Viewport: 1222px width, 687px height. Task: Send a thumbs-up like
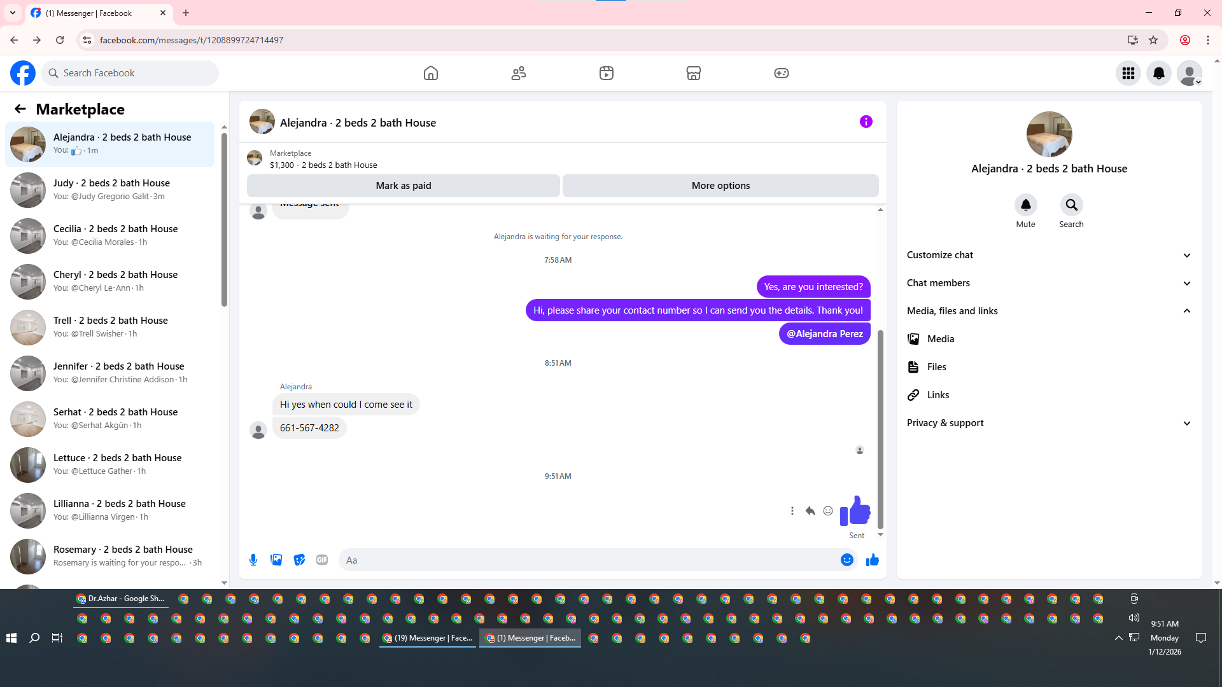pos(872,560)
